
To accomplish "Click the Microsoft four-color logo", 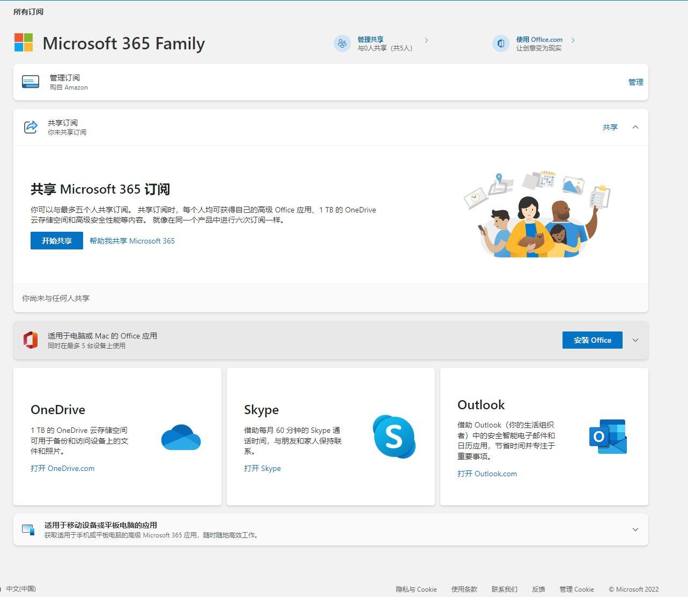I will (x=24, y=42).
